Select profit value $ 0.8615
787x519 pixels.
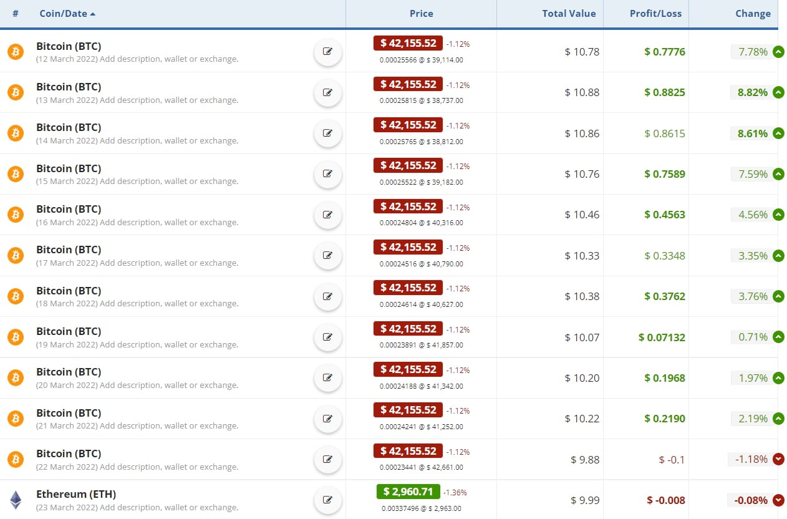(665, 133)
